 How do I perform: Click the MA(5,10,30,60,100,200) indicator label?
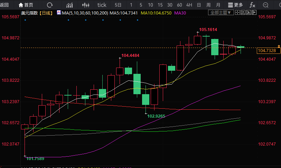pyautogui.click(x=85, y=13)
